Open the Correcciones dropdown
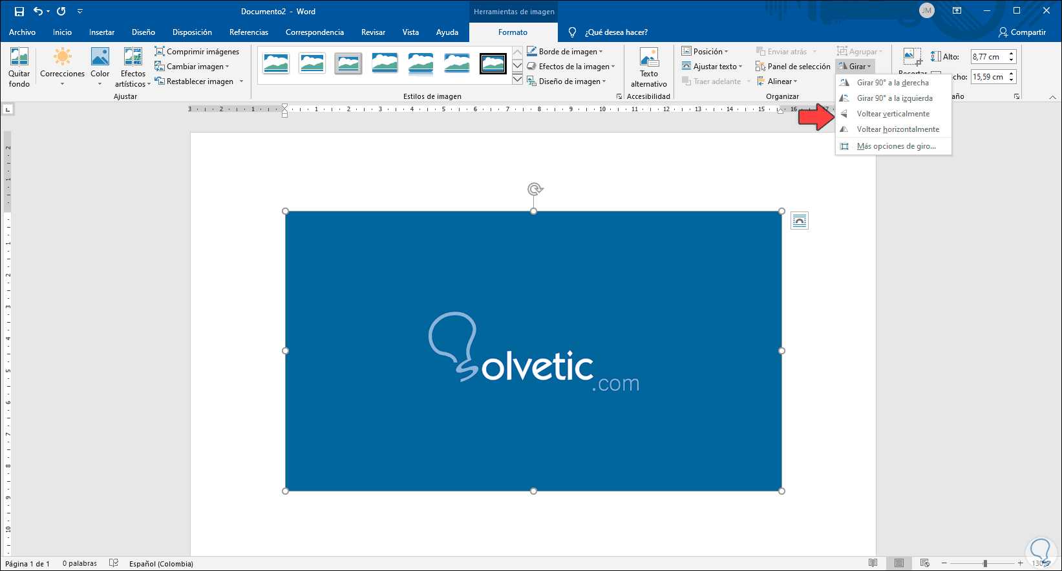 [x=63, y=68]
